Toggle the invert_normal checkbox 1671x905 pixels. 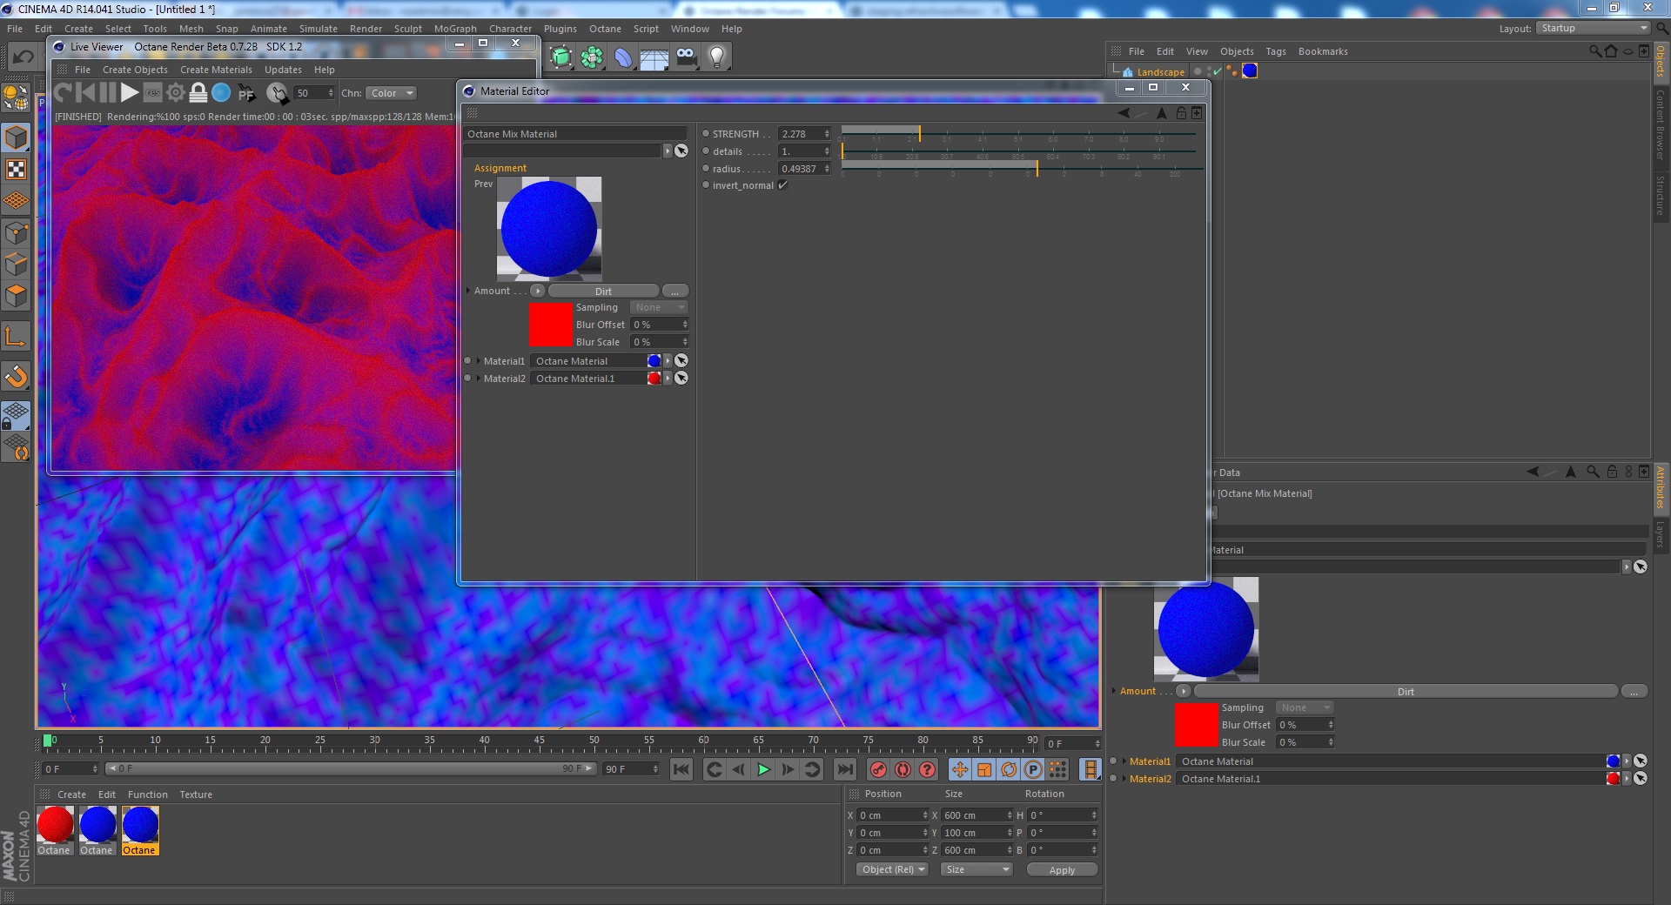click(783, 185)
